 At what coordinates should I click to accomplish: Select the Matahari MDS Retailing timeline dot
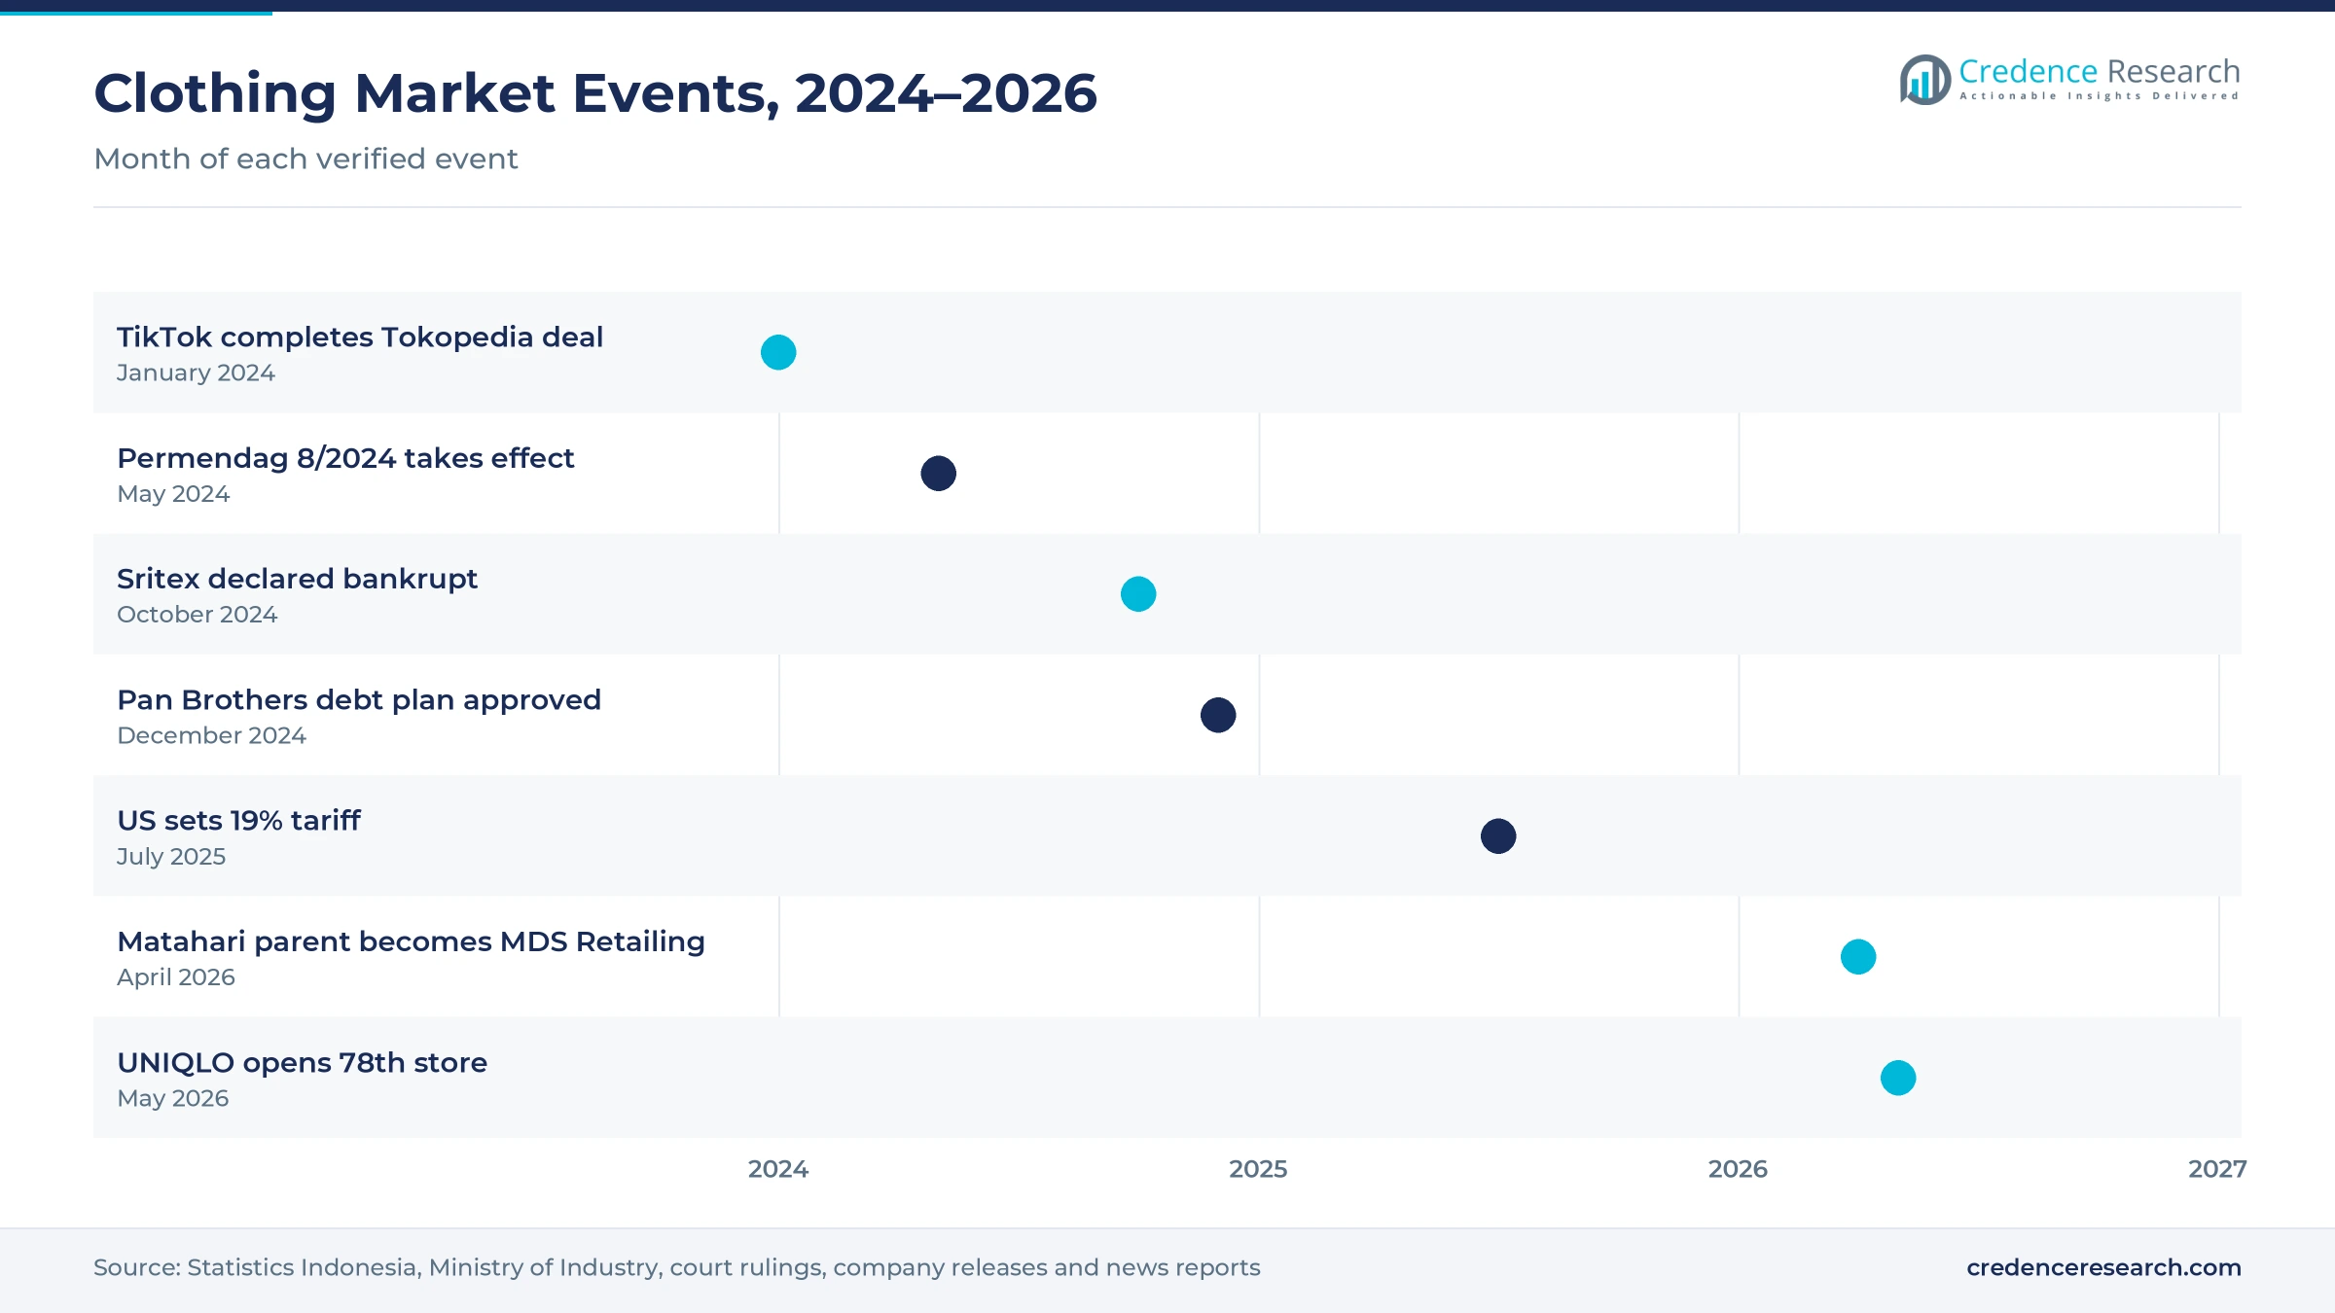1858,957
